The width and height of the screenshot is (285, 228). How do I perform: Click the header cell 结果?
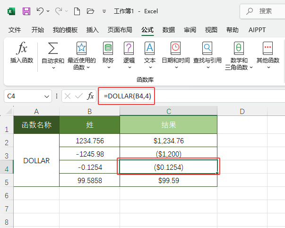pyautogui.click(x=168, y=125)
